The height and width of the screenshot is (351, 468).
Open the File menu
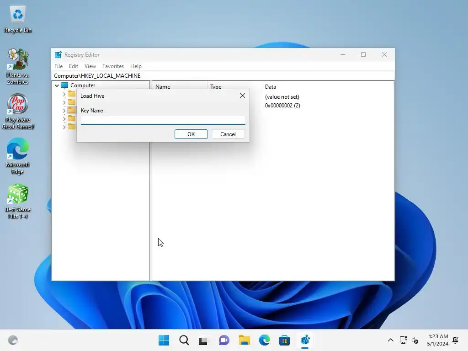[x=58, y=66]
